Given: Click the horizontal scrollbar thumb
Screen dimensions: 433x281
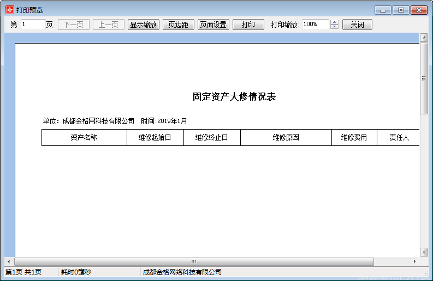Looking at the screenshot, I should point(194,261).
